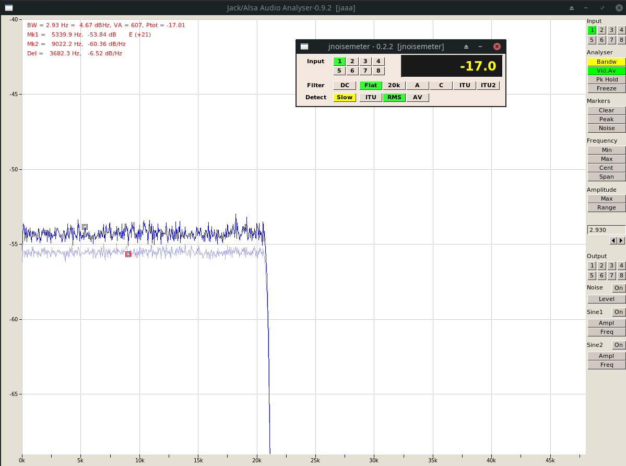The height and width of the screenshot is (466, 626).
Task: Choose the 20k filter
Action: click(394, 86)
